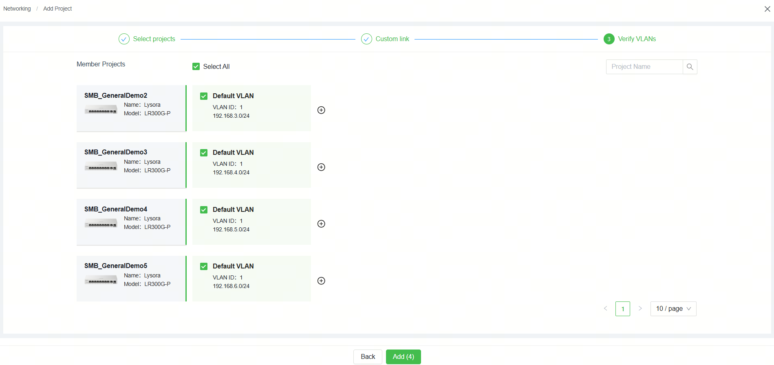Click plus icon beside SMB_GeneralDemo5 VLAN
774x365 pixels.
pos(321,281)
